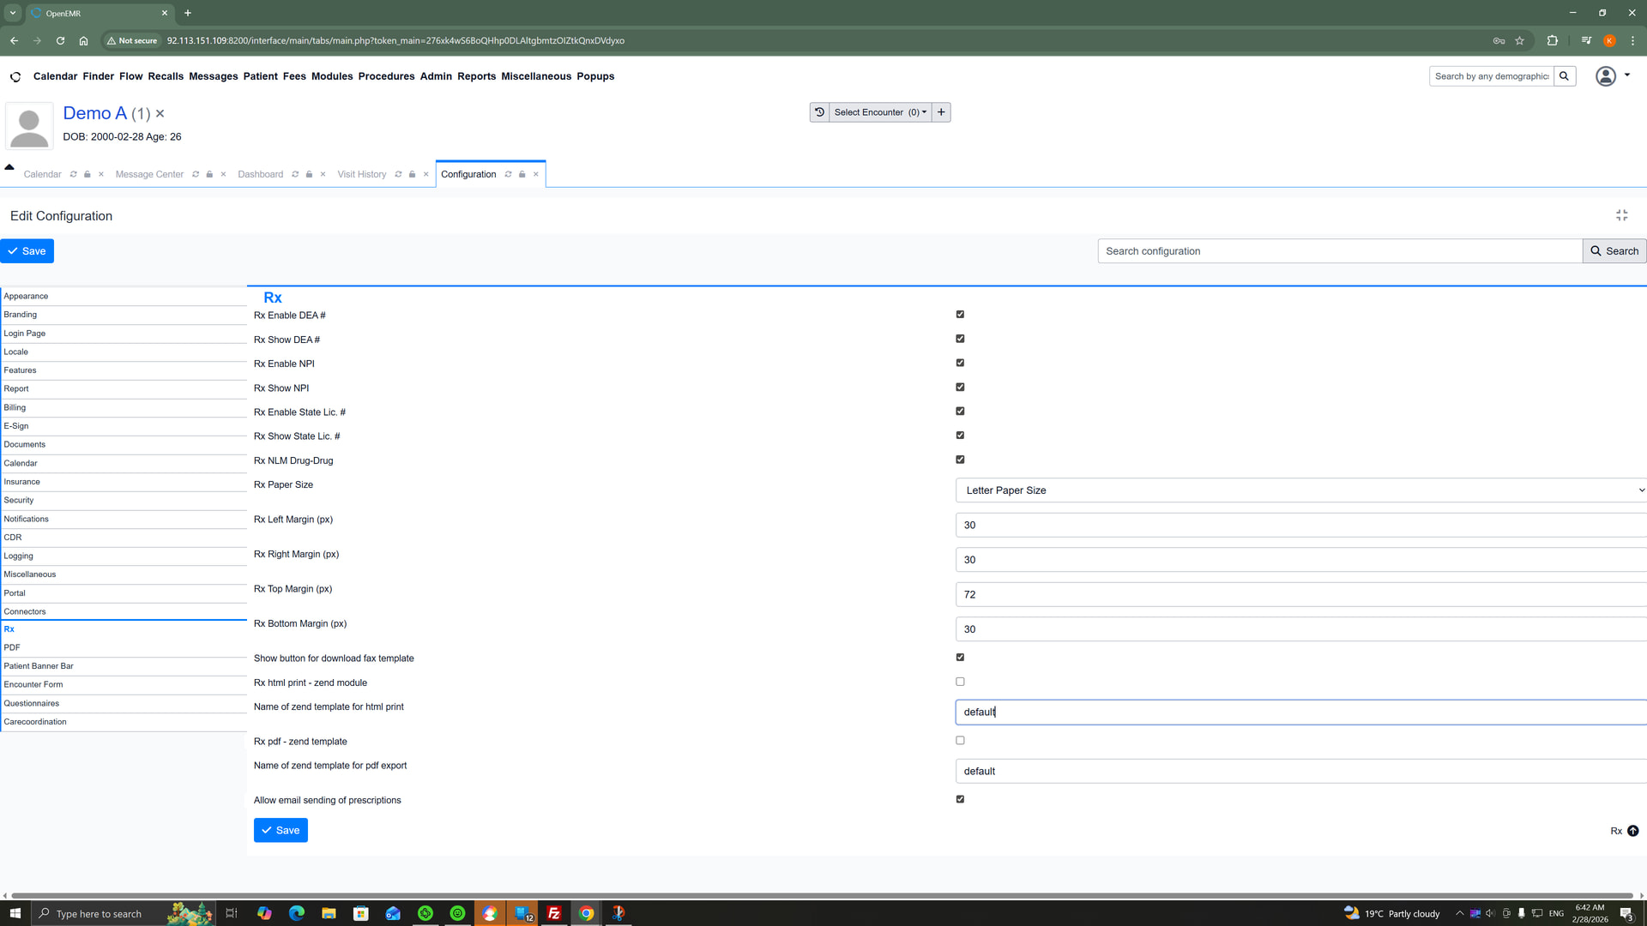Open the Admin menu
1647x926 pixels.
[x=436, y=76]
